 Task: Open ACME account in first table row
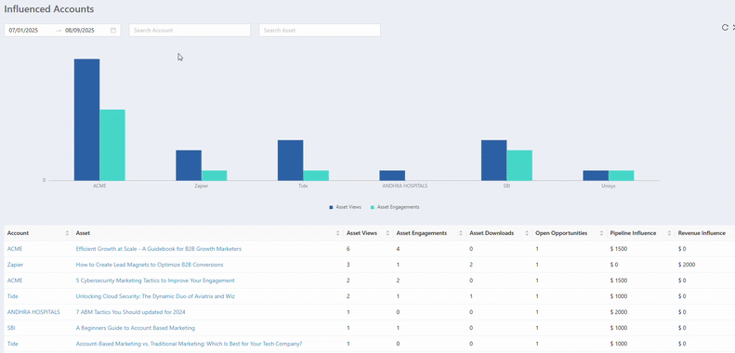click(x=15, y=248)
